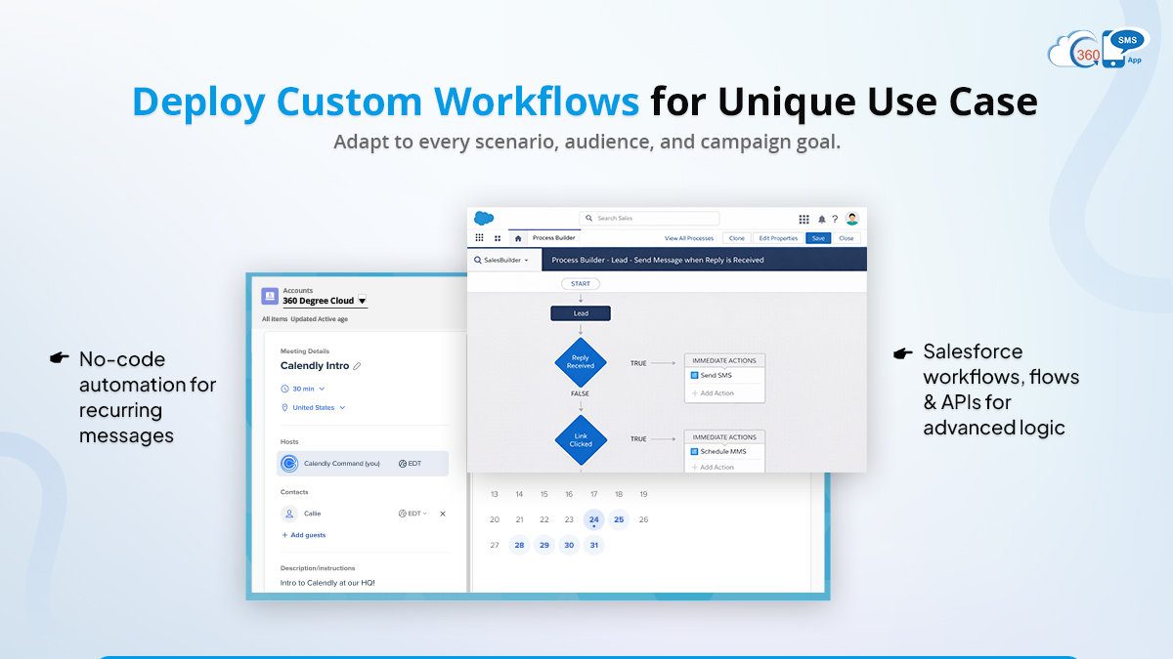This screenshot has height=659, width=1173.
Task: Click the Clone button
Action: [x=736, y=238]
